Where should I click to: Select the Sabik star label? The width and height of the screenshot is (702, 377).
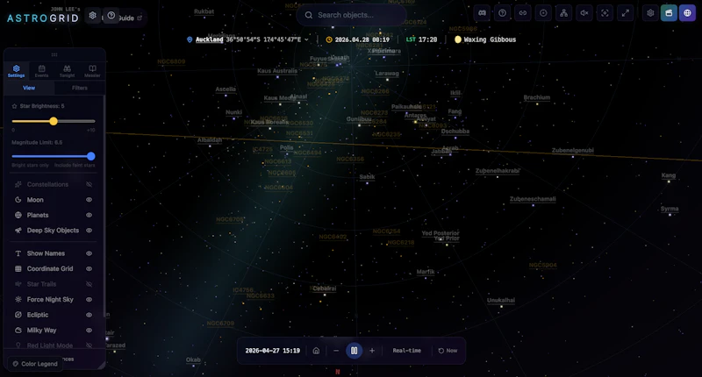tap(367, 177)
